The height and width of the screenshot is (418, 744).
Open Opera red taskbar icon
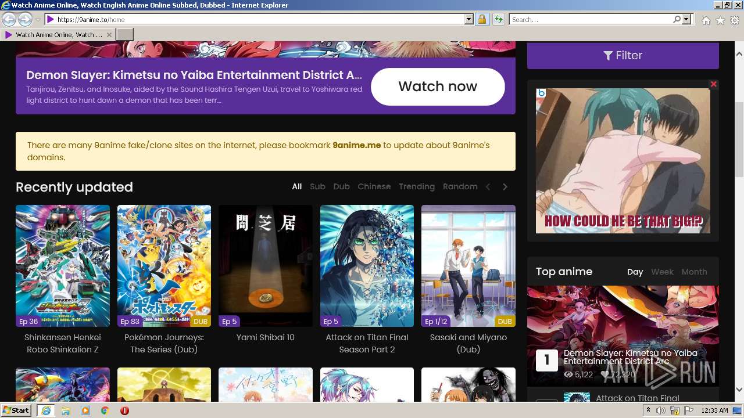pos(124,410)
